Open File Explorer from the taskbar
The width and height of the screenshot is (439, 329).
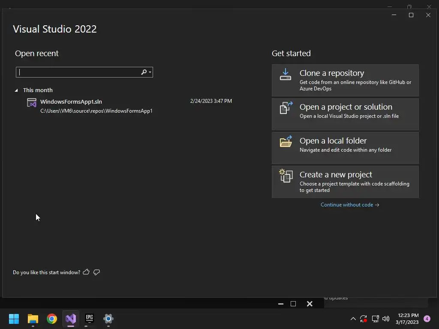click(33, 319)
